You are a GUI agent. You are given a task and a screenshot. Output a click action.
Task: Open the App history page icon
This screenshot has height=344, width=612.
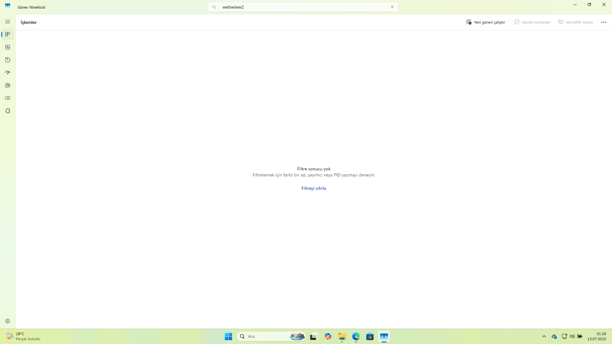click(x=8, y=60)
